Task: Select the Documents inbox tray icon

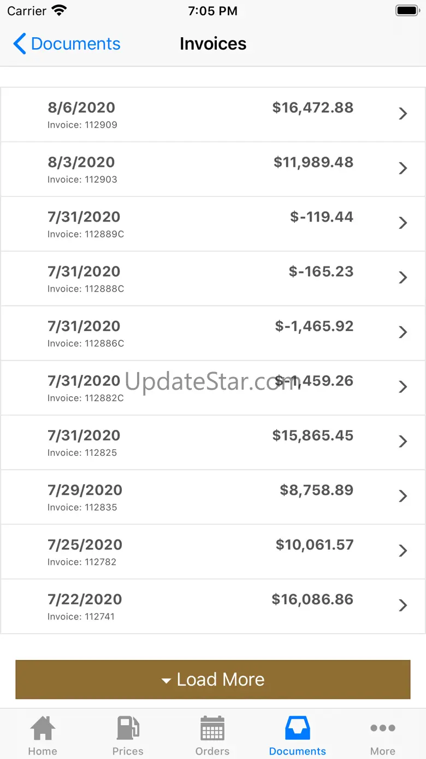Action: (x=298, y=728)
